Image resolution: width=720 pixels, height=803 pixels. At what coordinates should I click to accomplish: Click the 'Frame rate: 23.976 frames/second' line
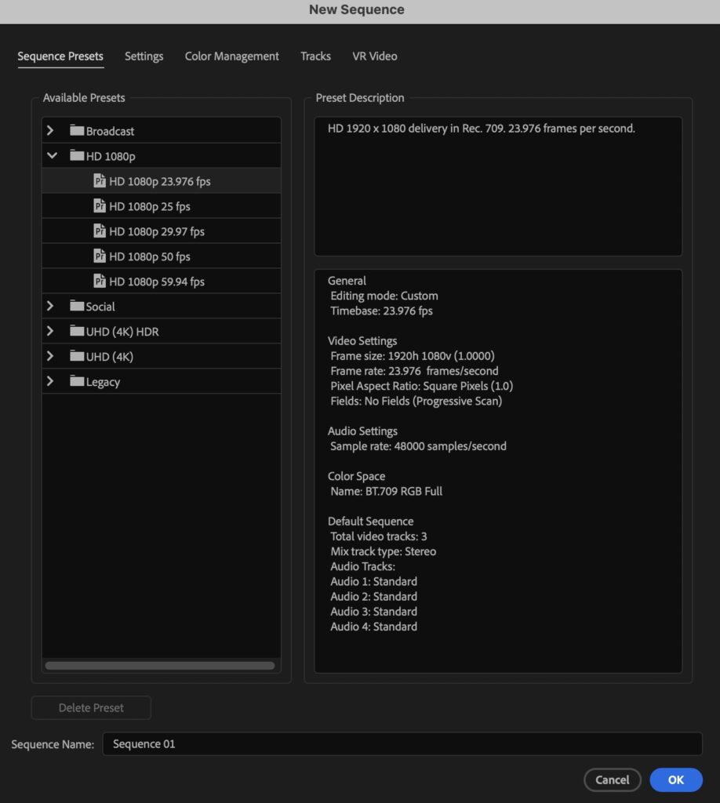pyautogui.click(x=414, y=371)
